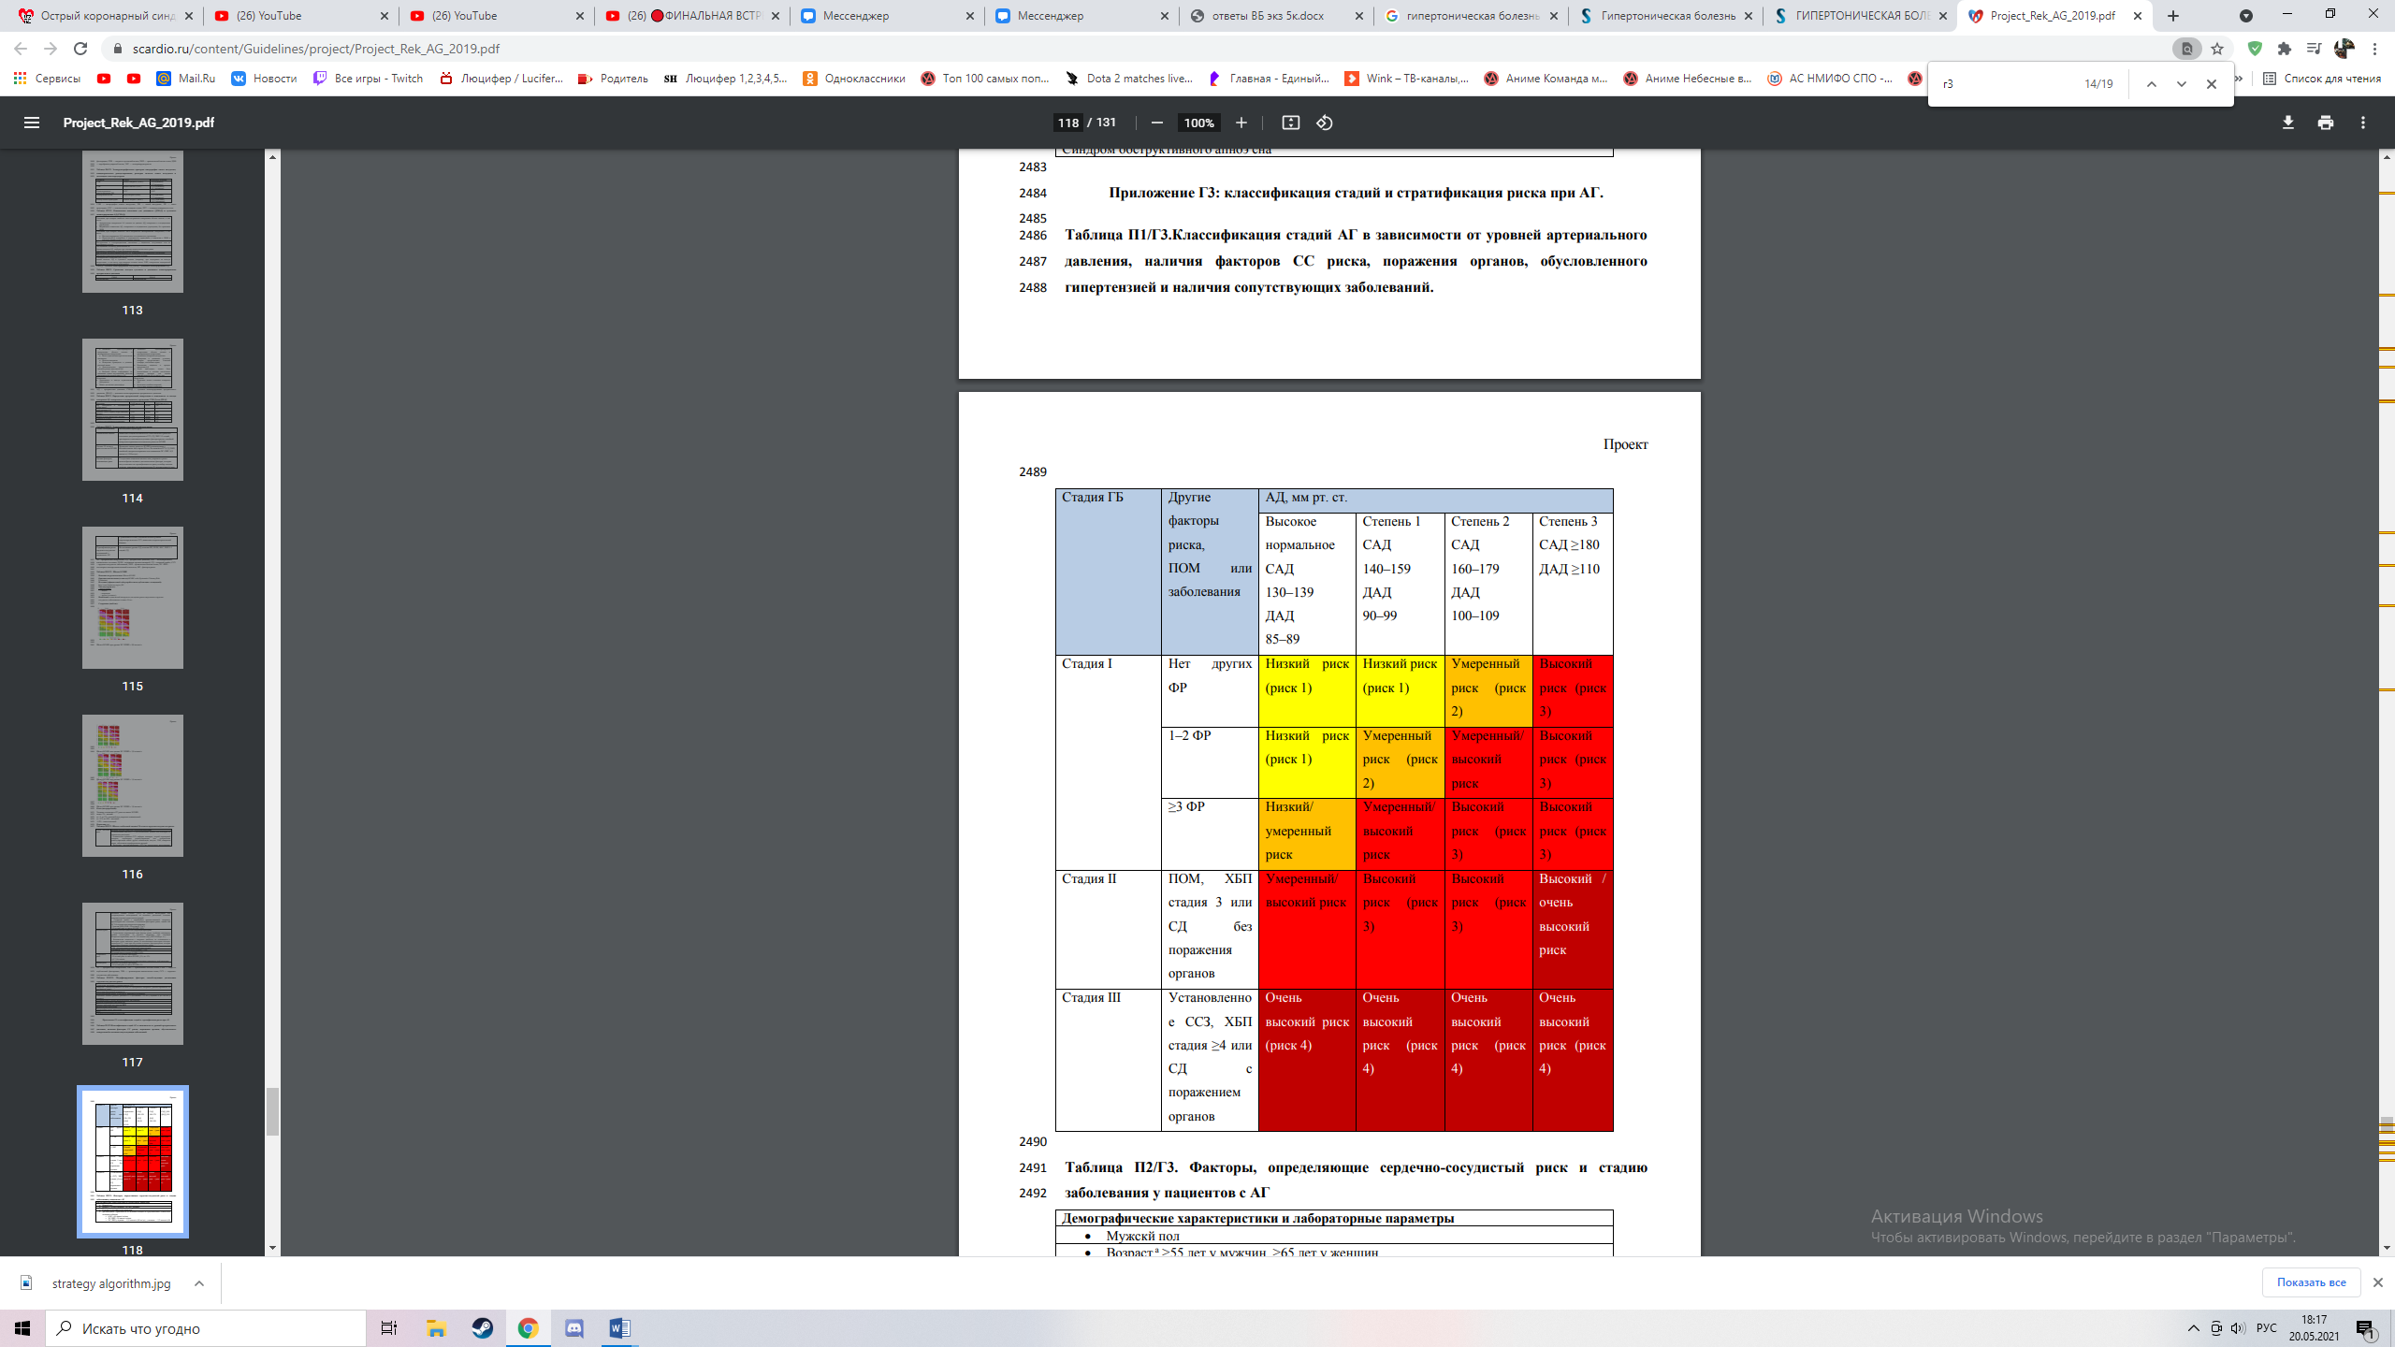Click the Стадия III table cell
The image size is (2395, 1347).
1108,1060
